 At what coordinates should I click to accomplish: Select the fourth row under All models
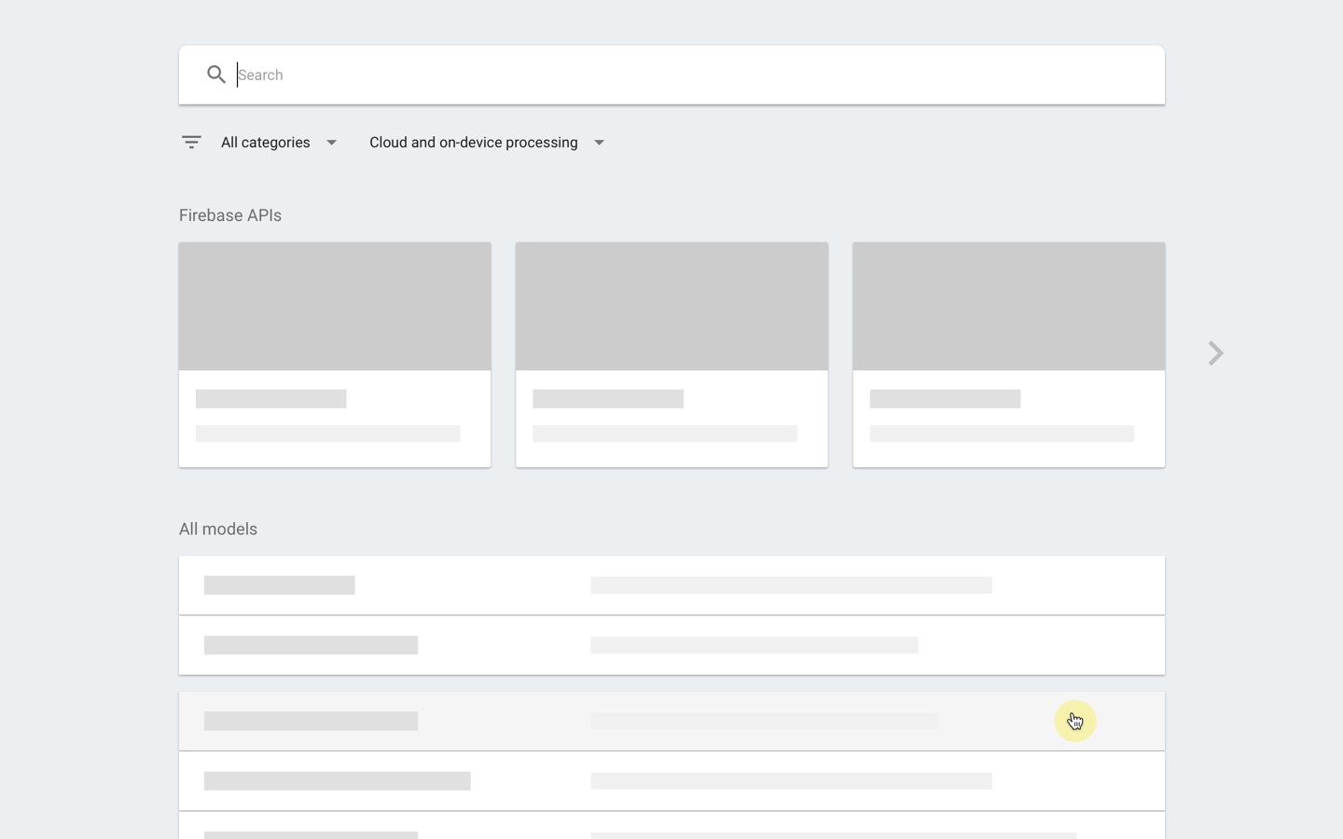click(671, 781)
